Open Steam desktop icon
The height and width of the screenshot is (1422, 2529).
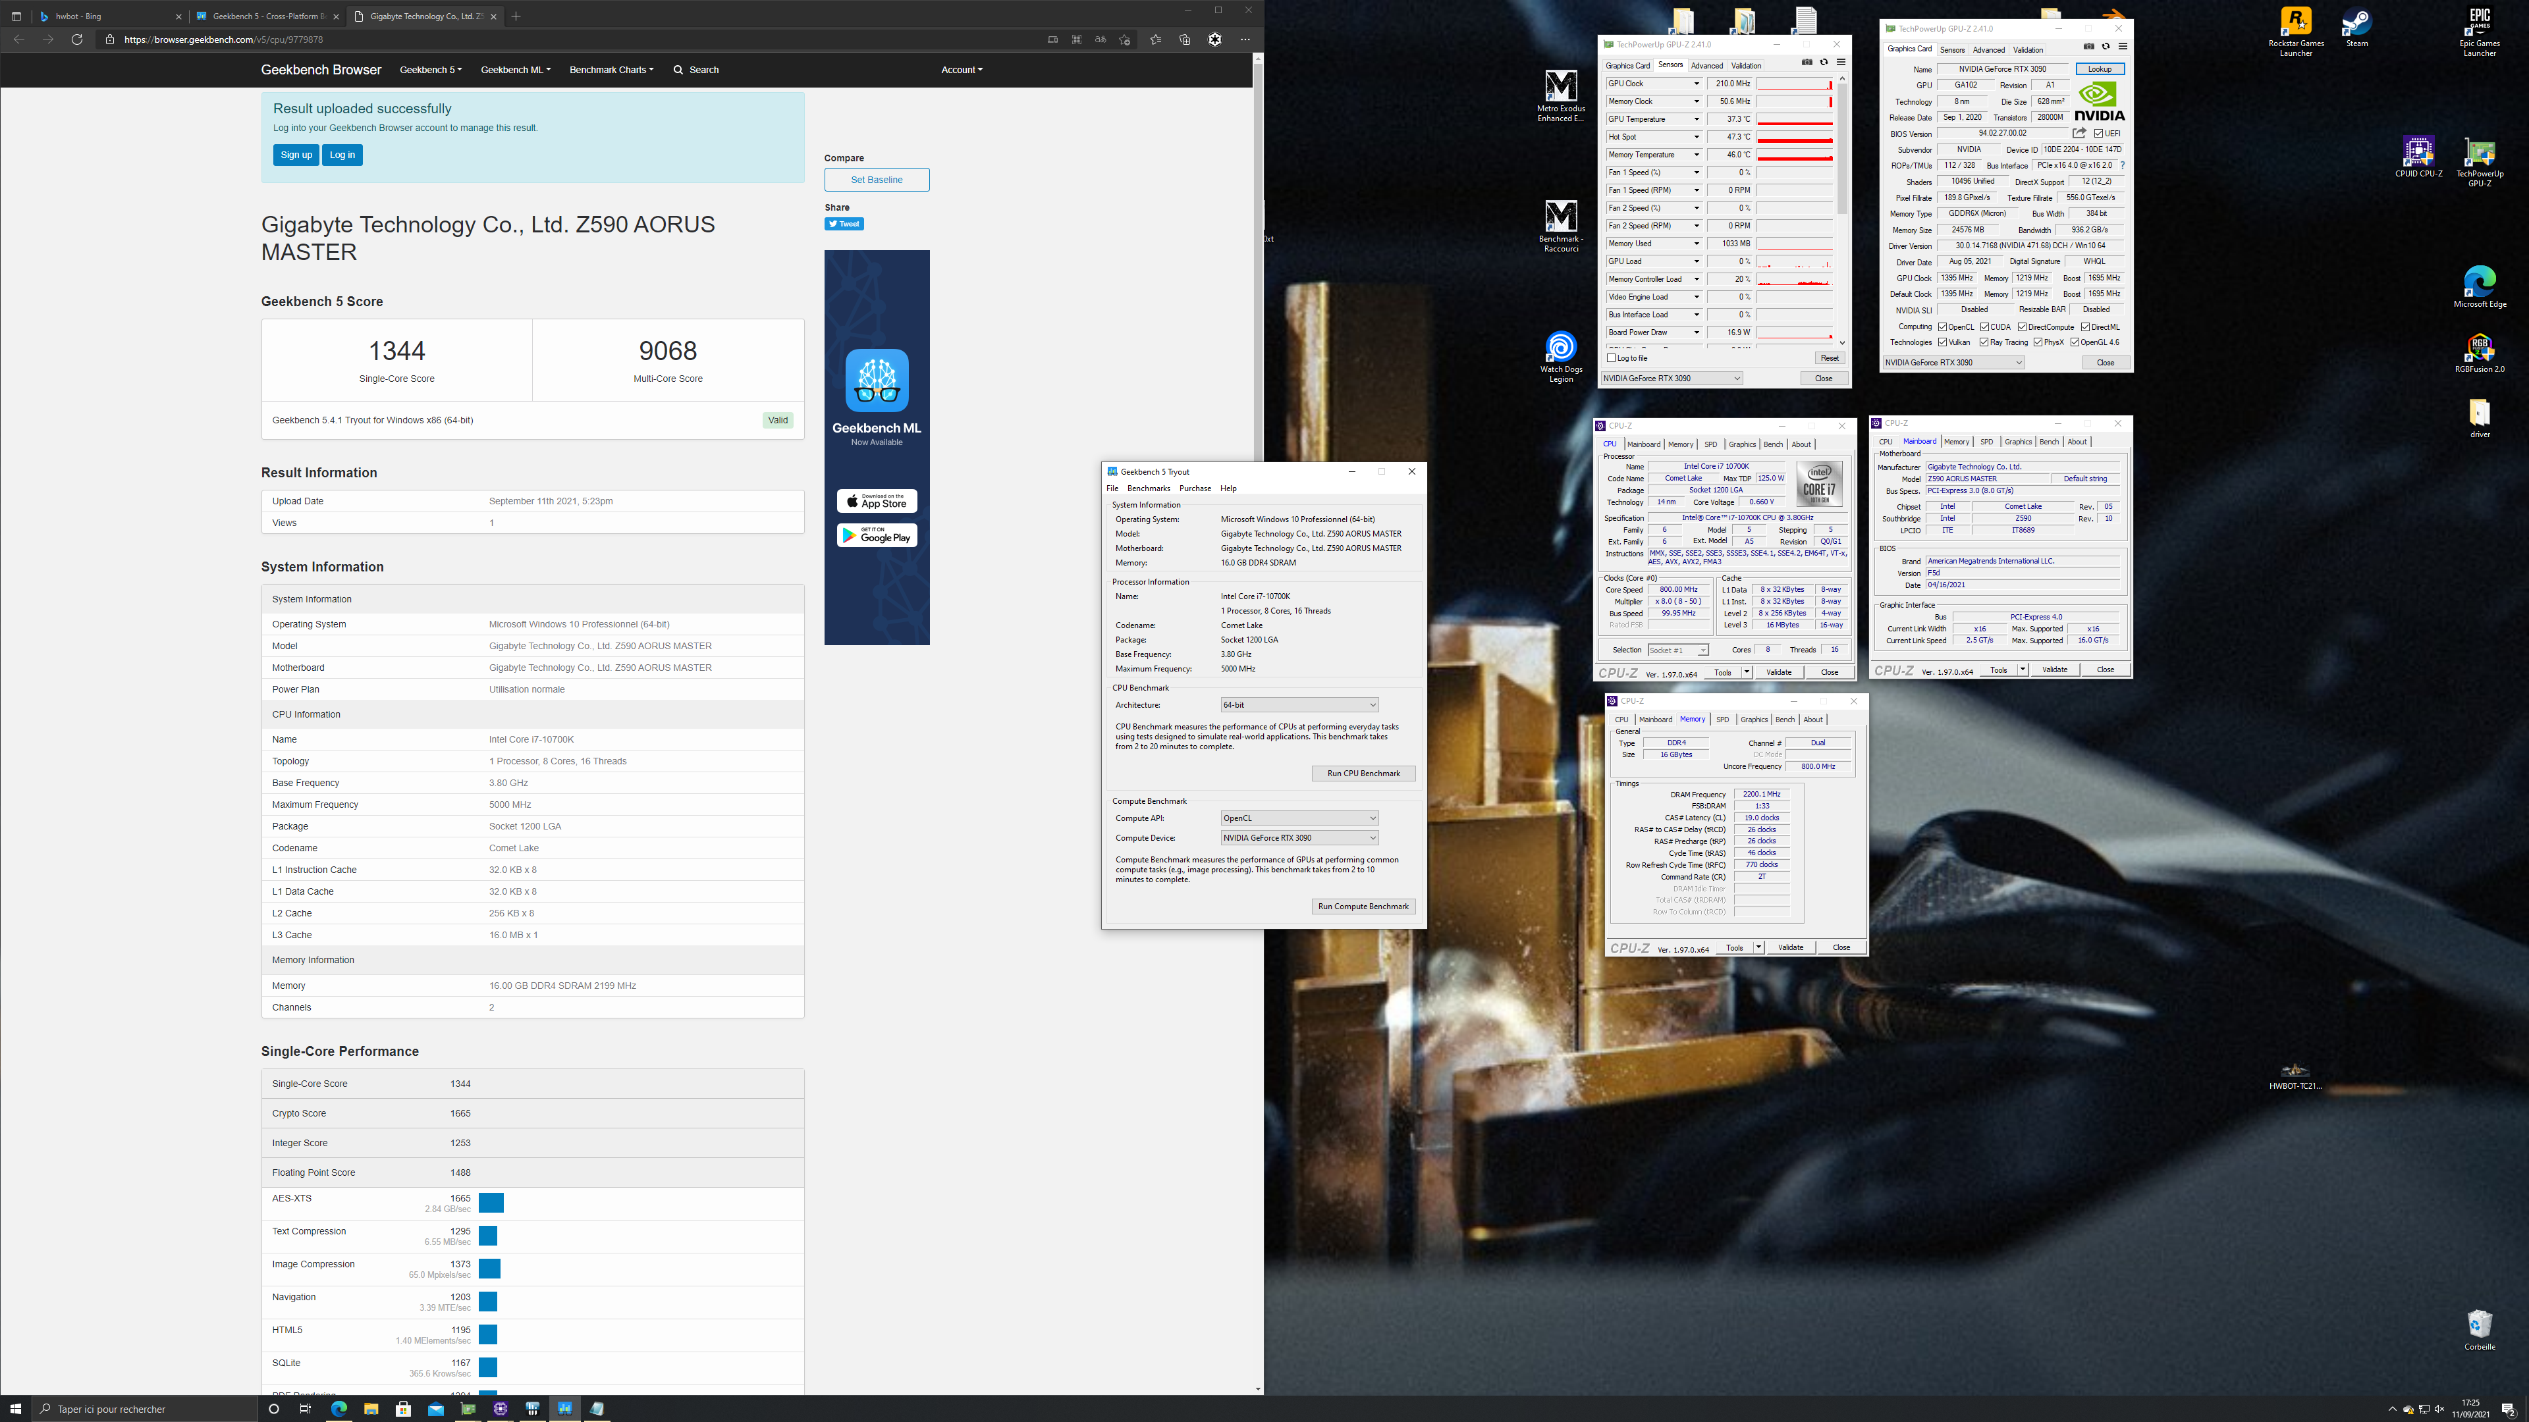click(x=2357, y=26)
